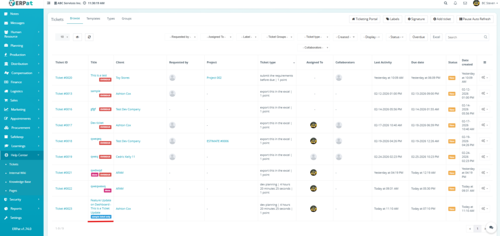Viewport: 500px width, 236px height.
Task: Toggle the Overdue filter
Action: click(x=418, y=37)
